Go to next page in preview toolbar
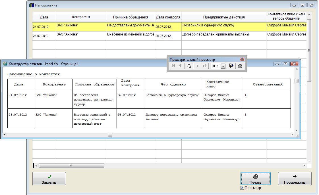This screenshot has width=319, height=195. pos(198,66)
